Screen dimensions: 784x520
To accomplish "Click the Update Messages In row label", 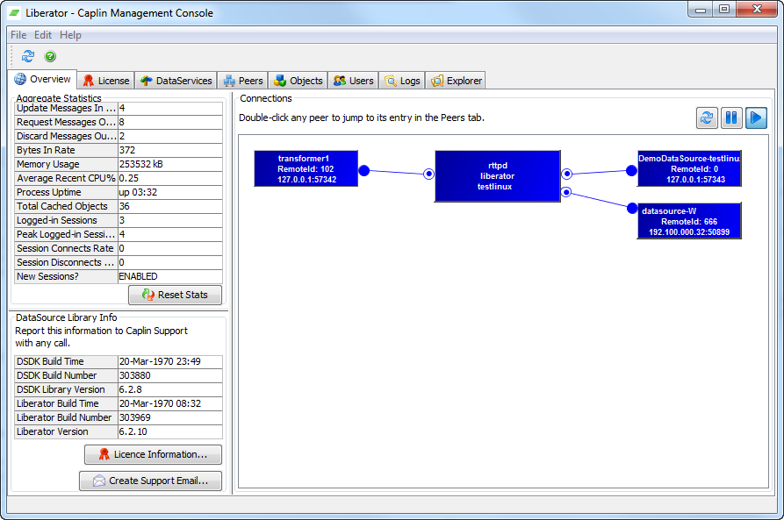I will (x=67, y=108).
